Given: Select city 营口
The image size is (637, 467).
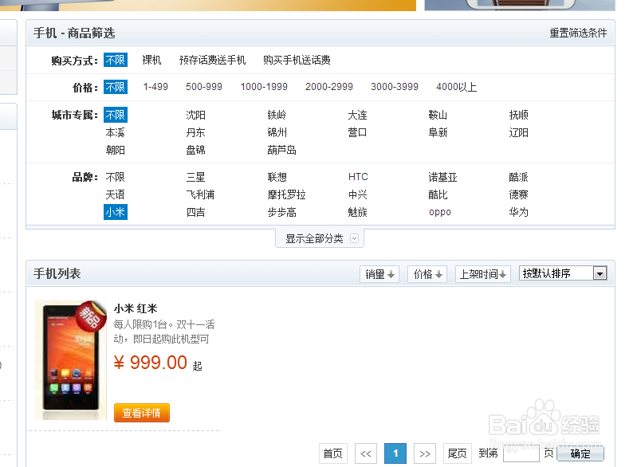Looking at the screenshot, I should [x=357, y=132].
